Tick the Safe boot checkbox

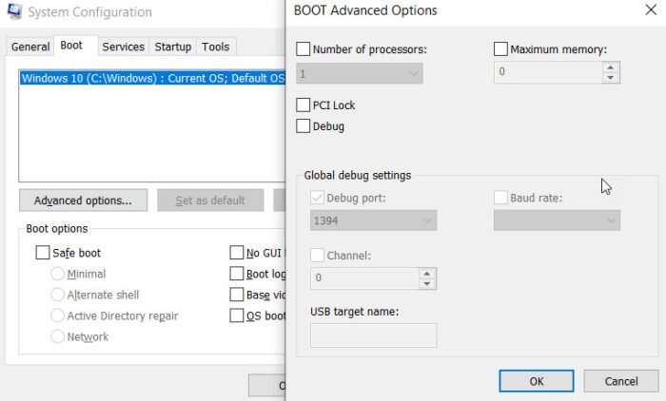[43, 253]
